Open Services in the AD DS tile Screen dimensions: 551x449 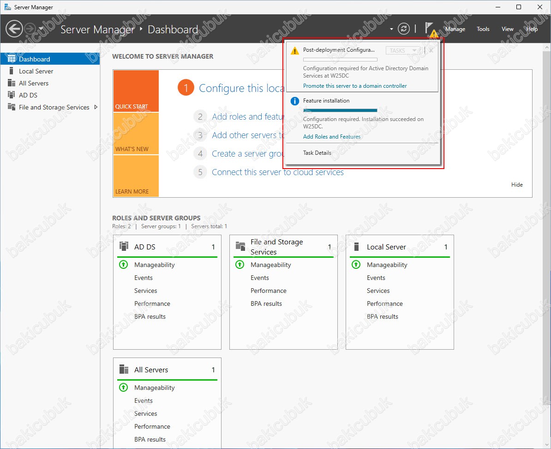coord(145,291)
